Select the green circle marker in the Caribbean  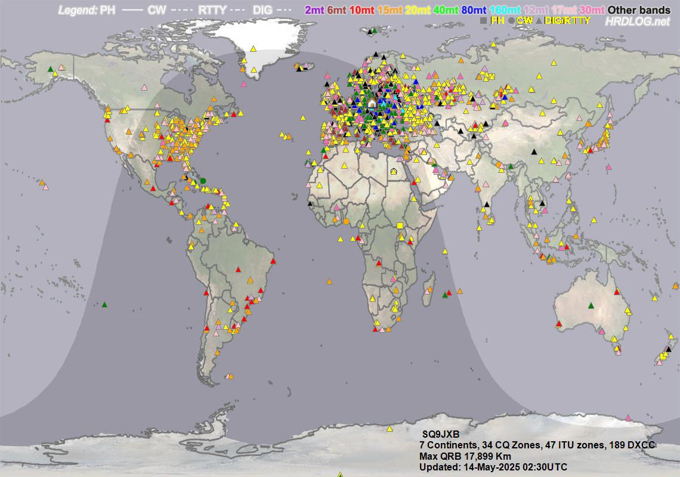pos(203,181)
